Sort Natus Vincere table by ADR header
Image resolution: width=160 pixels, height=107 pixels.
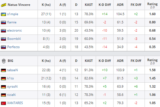pyautogui.click(x=120, y=5)
